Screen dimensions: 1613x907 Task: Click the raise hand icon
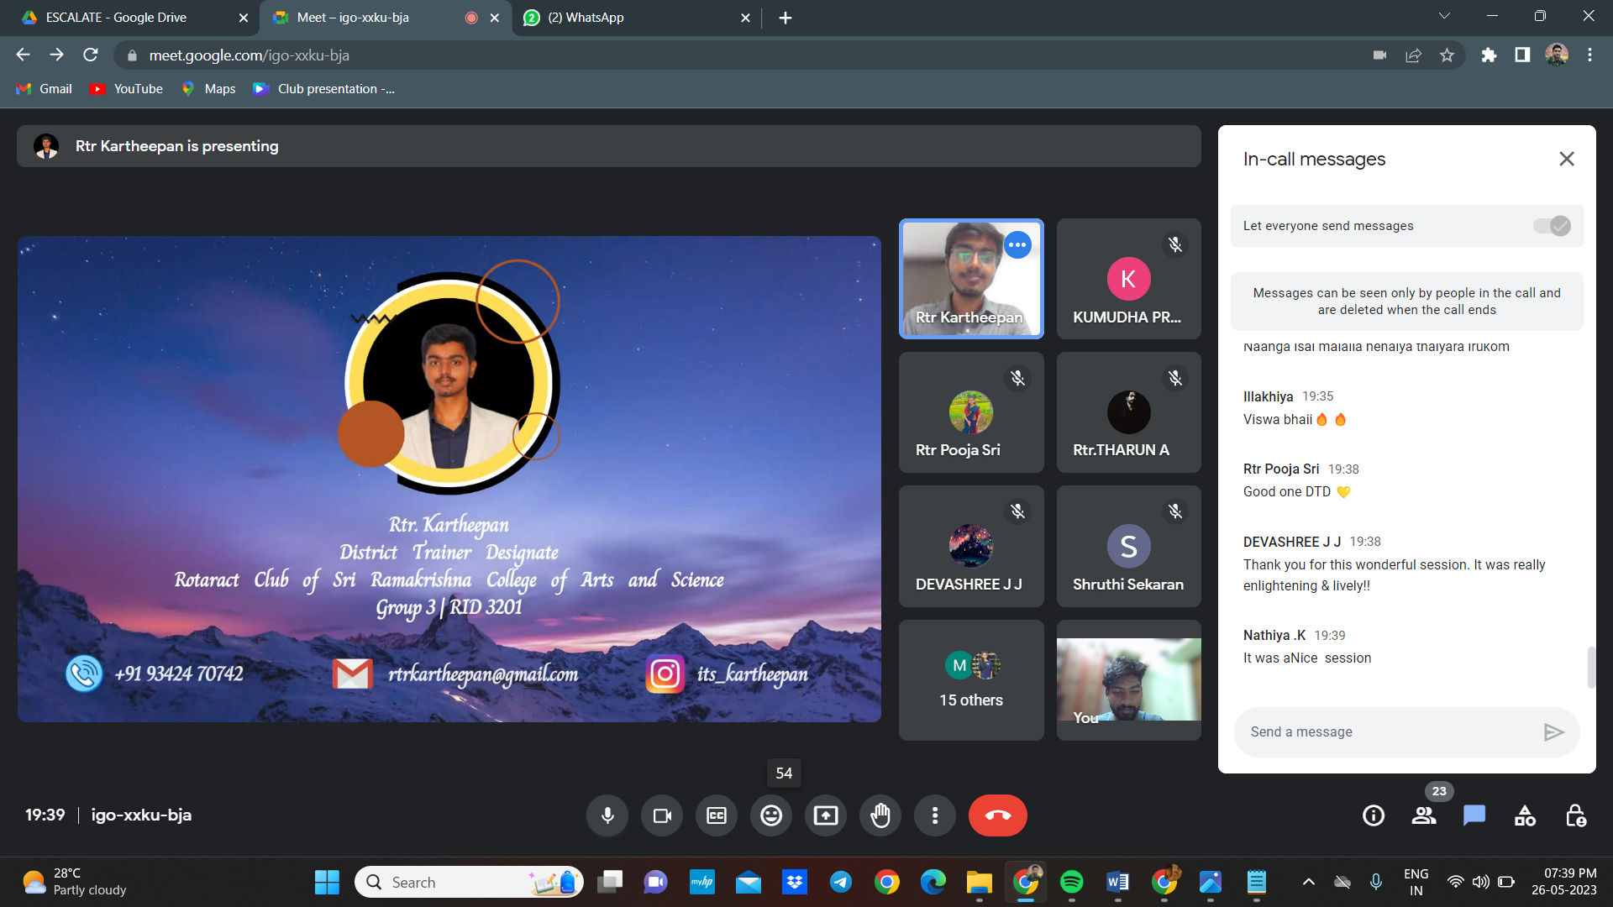point(880,815)
